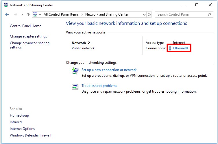Click the search magnifier icon

click(209, 14)
